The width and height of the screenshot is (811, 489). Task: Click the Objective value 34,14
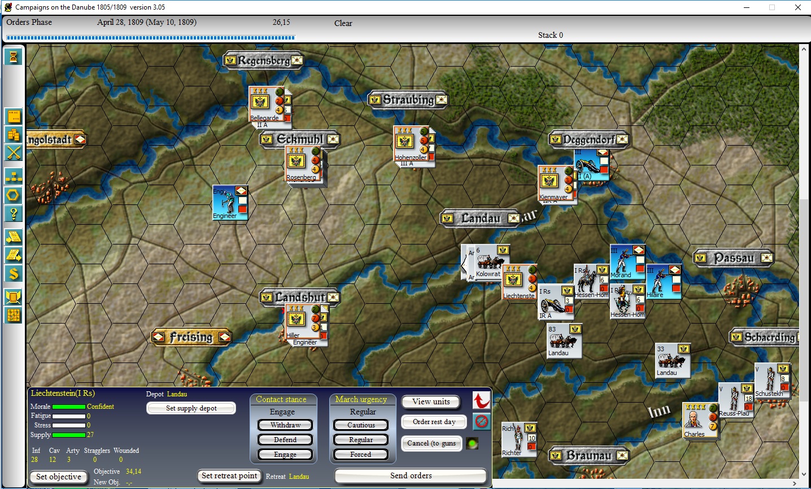pyautogui.click(x=134, y=471)
